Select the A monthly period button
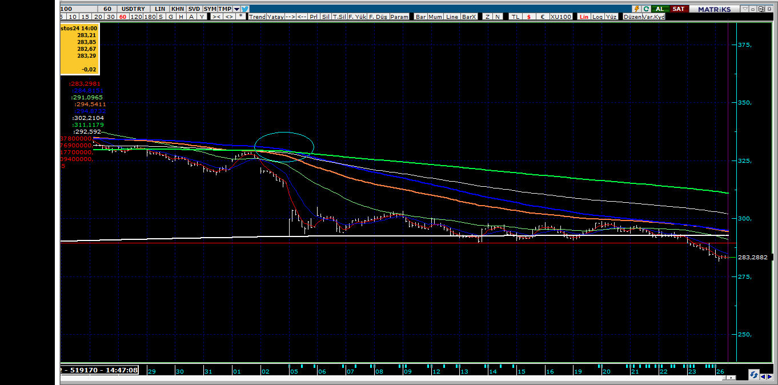 (x=191, y=17)
